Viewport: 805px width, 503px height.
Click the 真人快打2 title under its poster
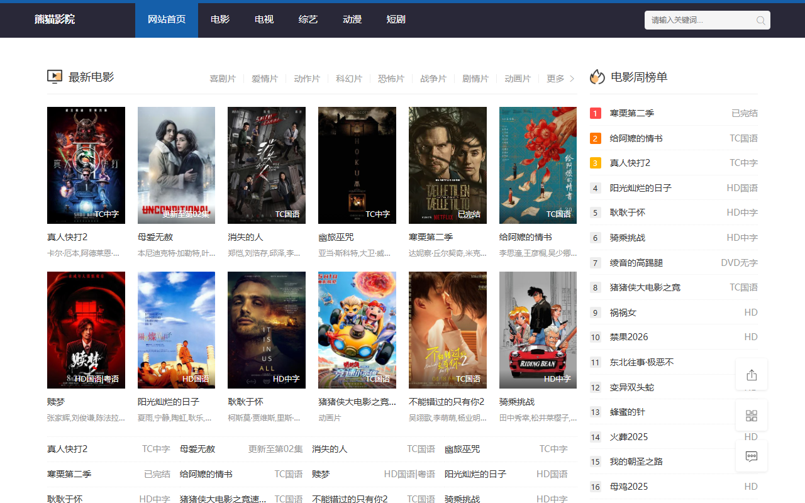(67, 237)
